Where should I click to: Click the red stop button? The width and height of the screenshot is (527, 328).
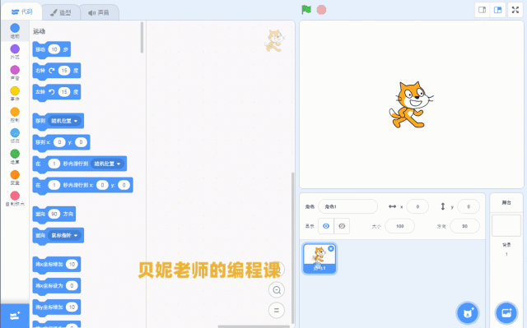tap(321, 10)
